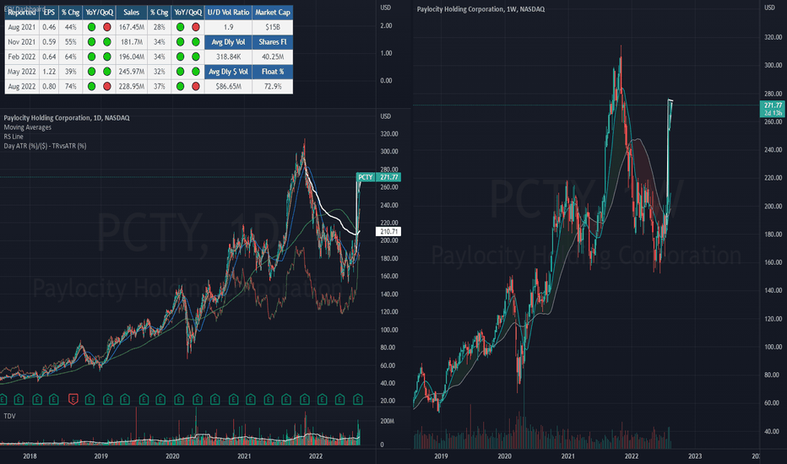Select the Day ATR TRvsATR indicator legend
Screen dimensions: 787x464
coord(45,146)
